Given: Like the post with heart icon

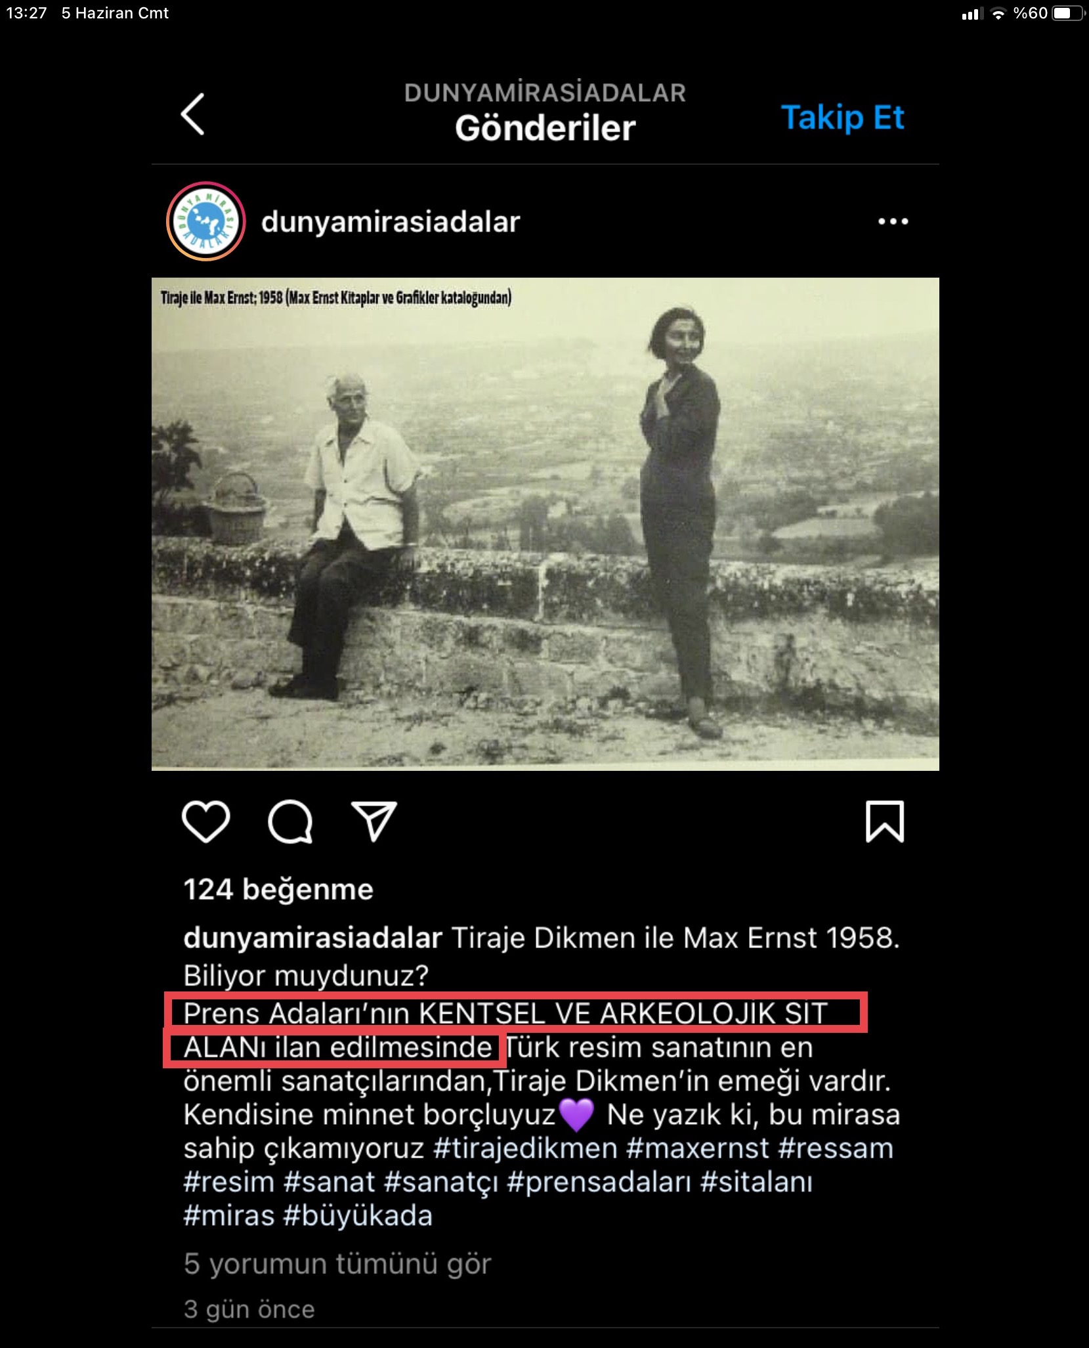Looking at the screenshot, I should pyautogui.click(x=205, y=821).
